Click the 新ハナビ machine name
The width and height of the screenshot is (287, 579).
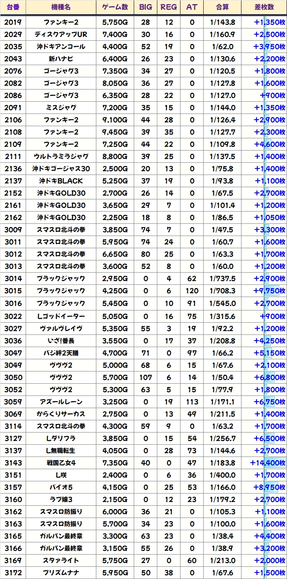tap(61, 59)
